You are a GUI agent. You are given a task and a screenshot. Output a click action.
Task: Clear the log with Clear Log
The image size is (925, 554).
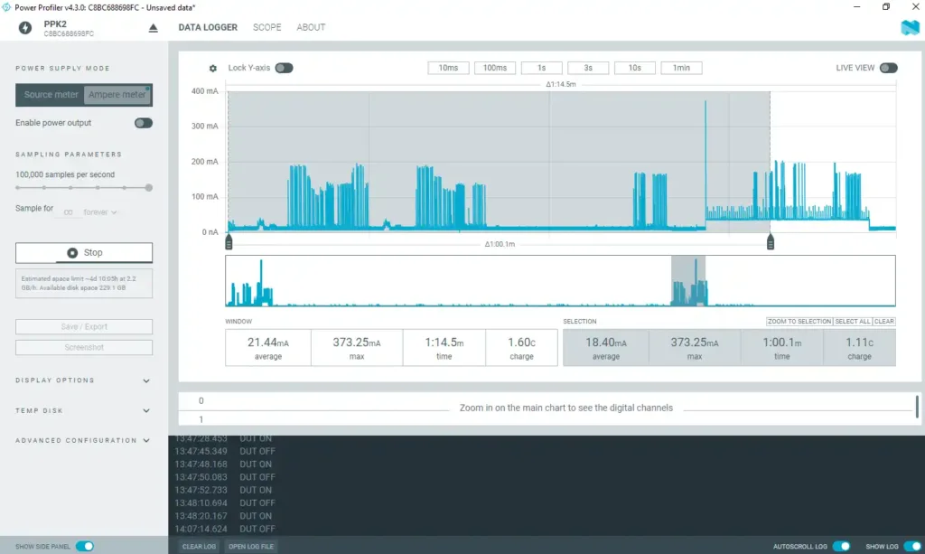198,545
